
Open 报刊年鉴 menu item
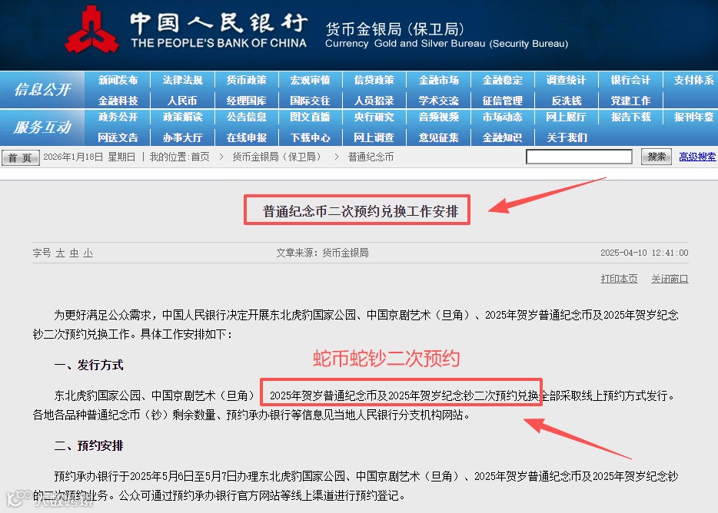tap(693, 117)
